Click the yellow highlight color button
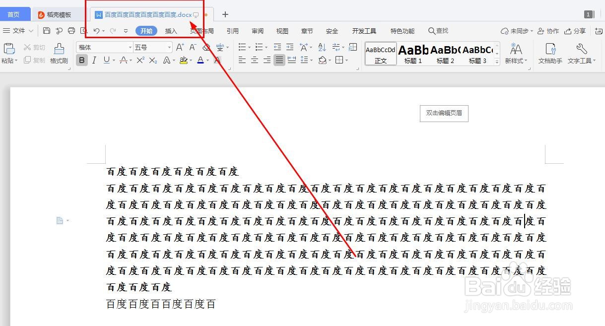 tap(184, 60)
